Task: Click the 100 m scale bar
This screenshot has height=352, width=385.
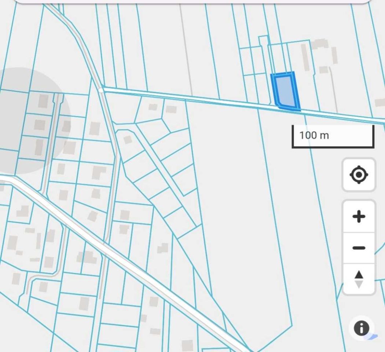Action: click(x=333, y=136)
